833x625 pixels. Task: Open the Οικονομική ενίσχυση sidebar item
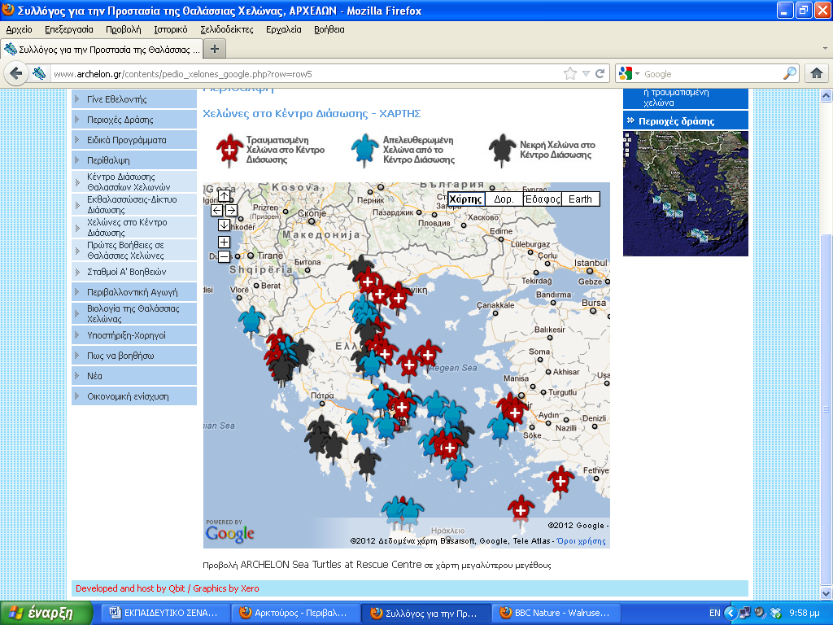coord(134,396)
